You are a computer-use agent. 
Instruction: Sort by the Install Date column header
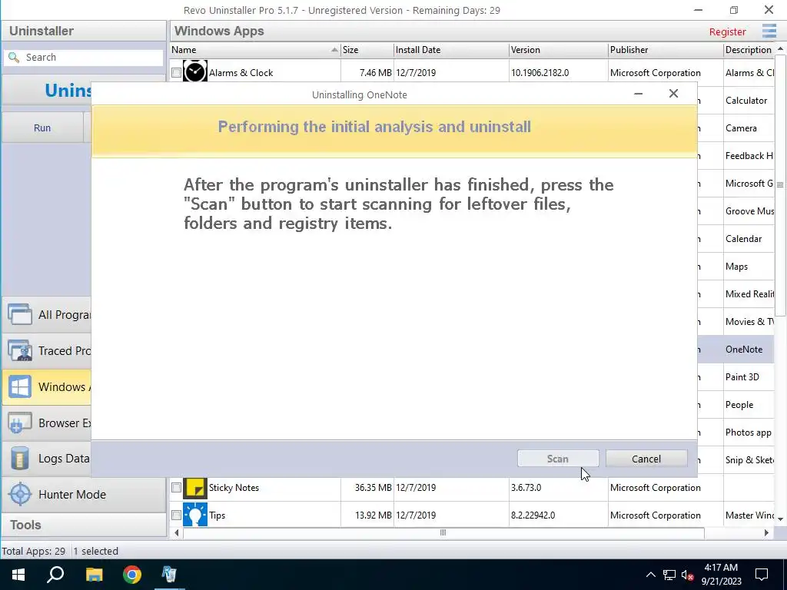click(450, 50)
